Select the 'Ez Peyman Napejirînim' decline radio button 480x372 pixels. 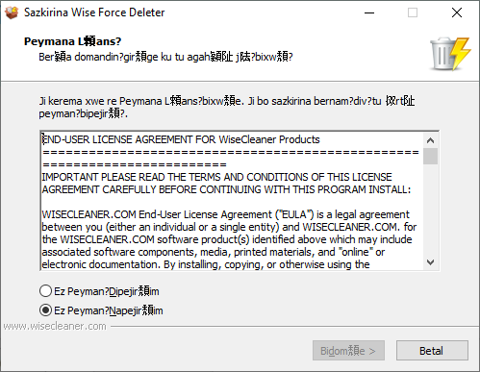(x=45, y=310)
